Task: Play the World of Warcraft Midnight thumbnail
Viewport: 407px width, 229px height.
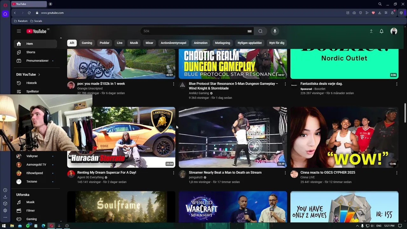Action: coord(233,207)
